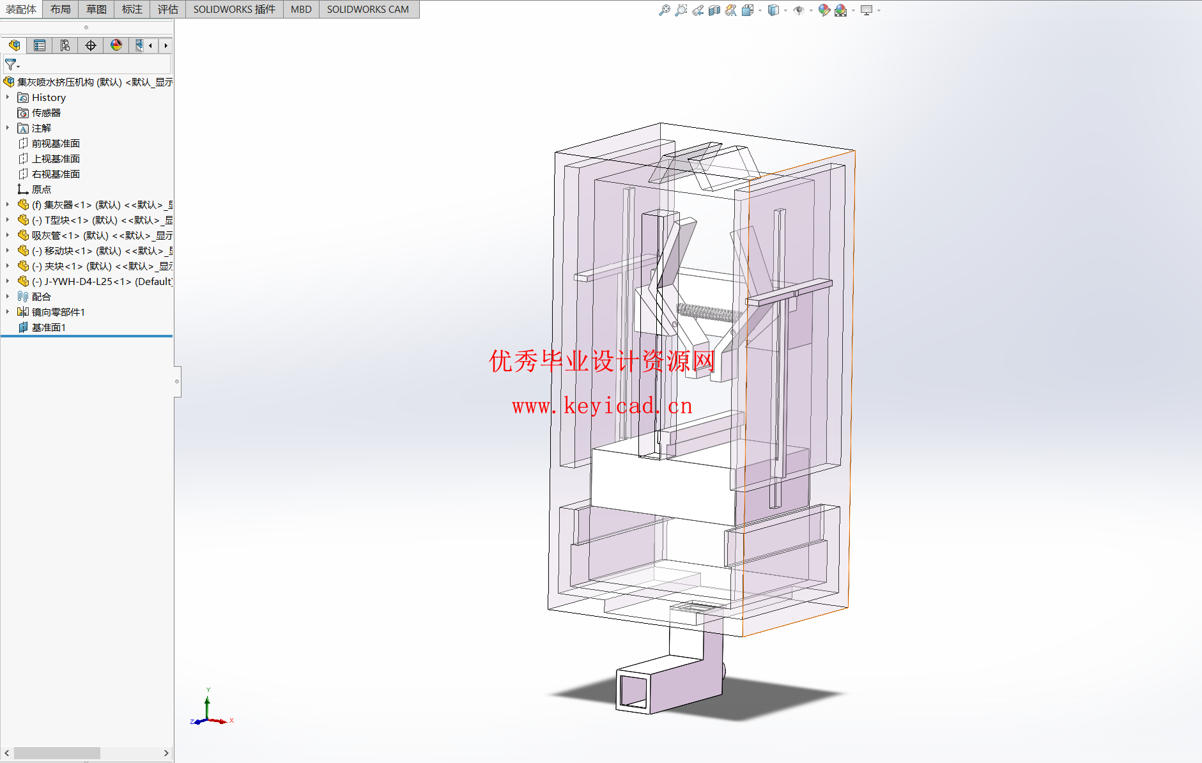Open the MBD ribbon tab
This screenshot has width=1202, height=763.
click(301, 9)
